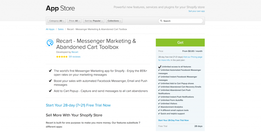Click 'Unlimited Instant Push Notifications' text
Viewport: 261px width, 132px height.
click(x=177, y=97)
